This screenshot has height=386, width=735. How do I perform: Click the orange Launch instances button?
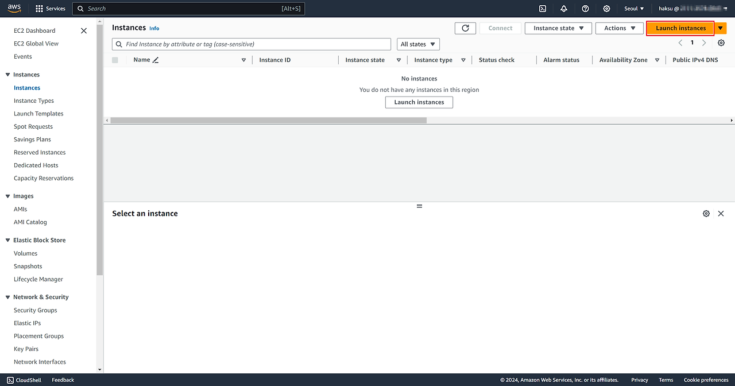pyautogui.click(x=680, y=28)
